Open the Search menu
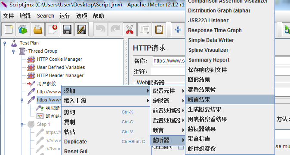 (x=46, y=16)
